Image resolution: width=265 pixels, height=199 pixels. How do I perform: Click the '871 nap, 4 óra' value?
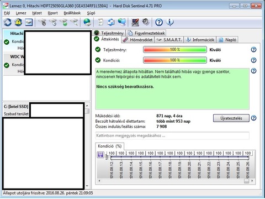(169, 116)
